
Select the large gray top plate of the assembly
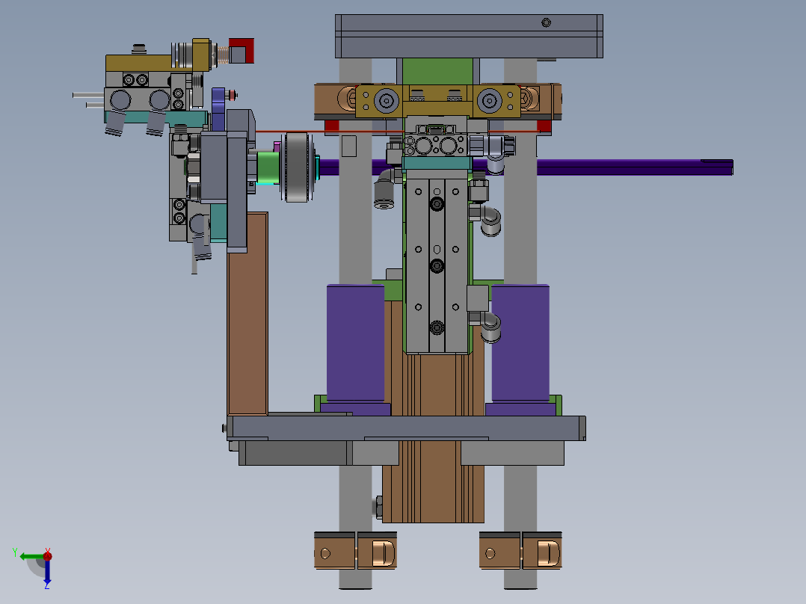click(x=469, y=36)
